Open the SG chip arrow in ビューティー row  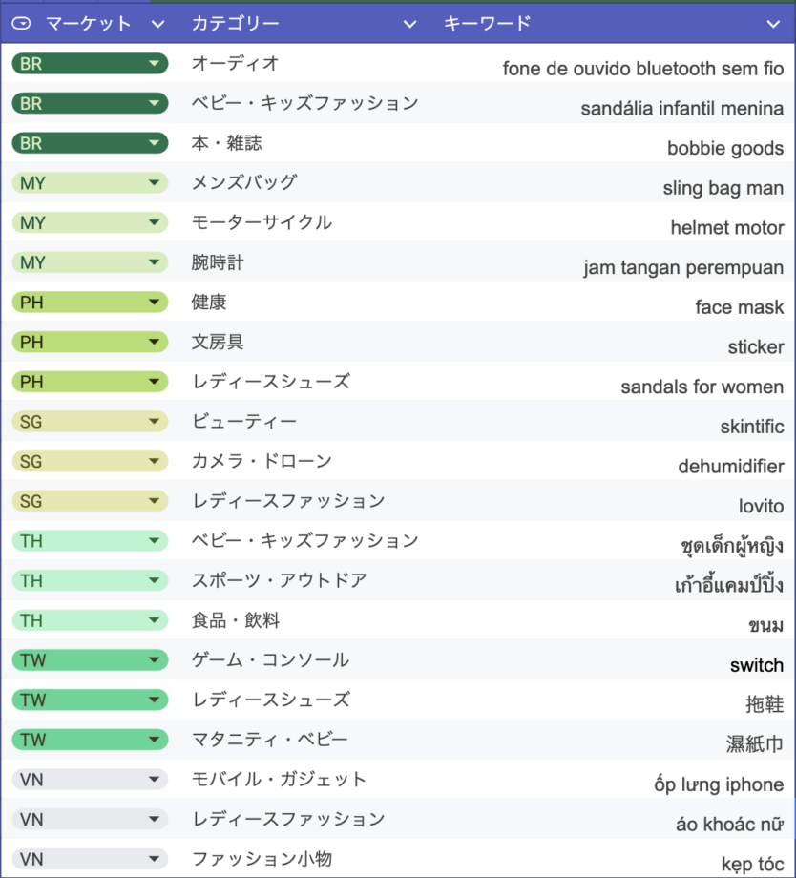(154, 422)
